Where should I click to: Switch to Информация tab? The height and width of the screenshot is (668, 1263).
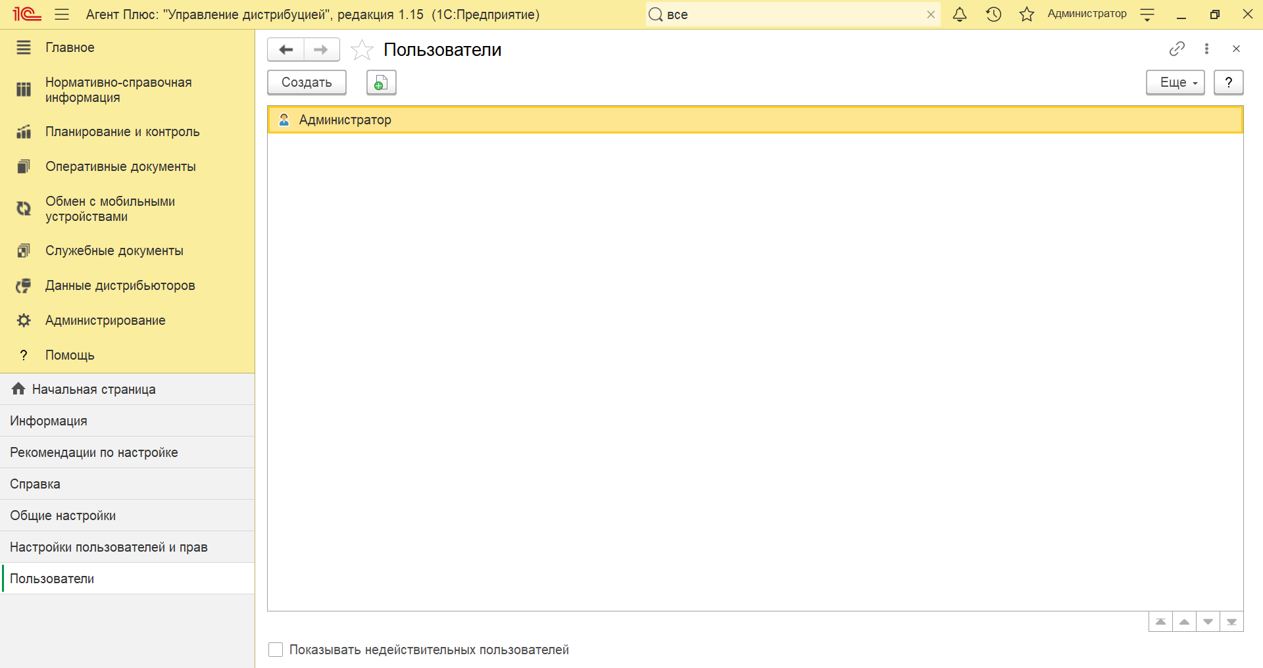pyautogui.click(x=127, y=421)
